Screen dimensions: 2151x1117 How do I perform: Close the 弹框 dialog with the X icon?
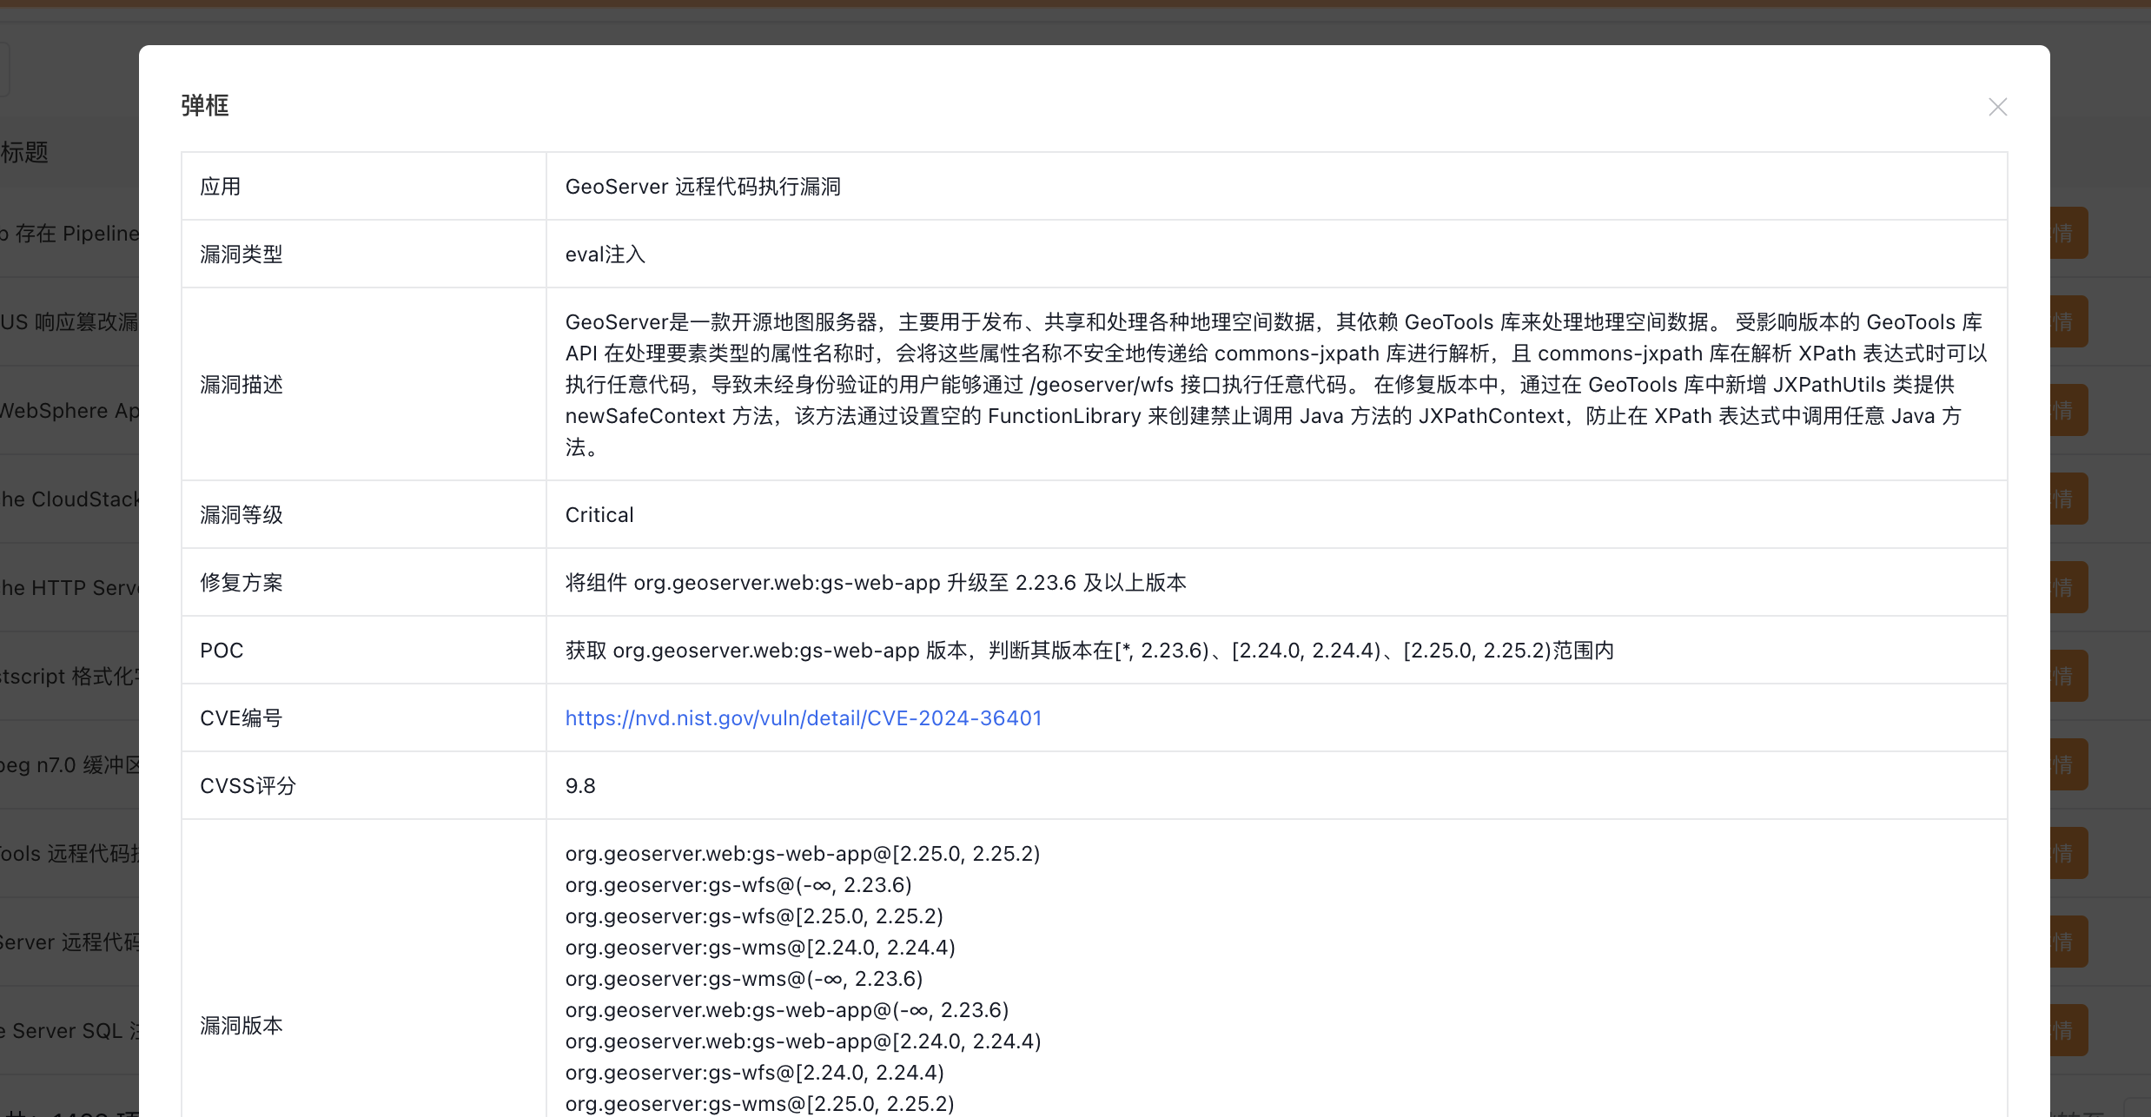coord(1997,107)
